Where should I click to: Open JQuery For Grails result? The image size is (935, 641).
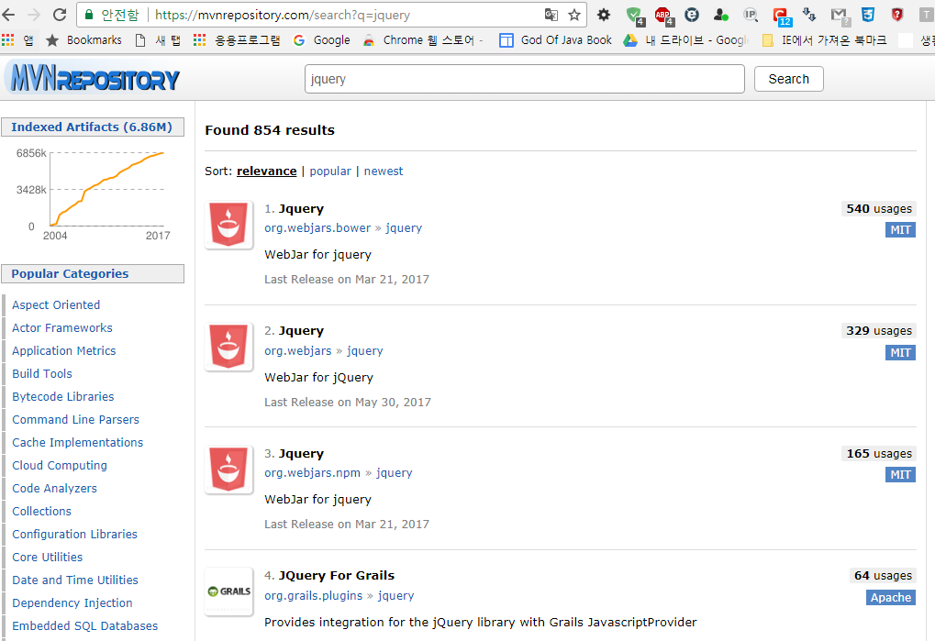[337, 576]
